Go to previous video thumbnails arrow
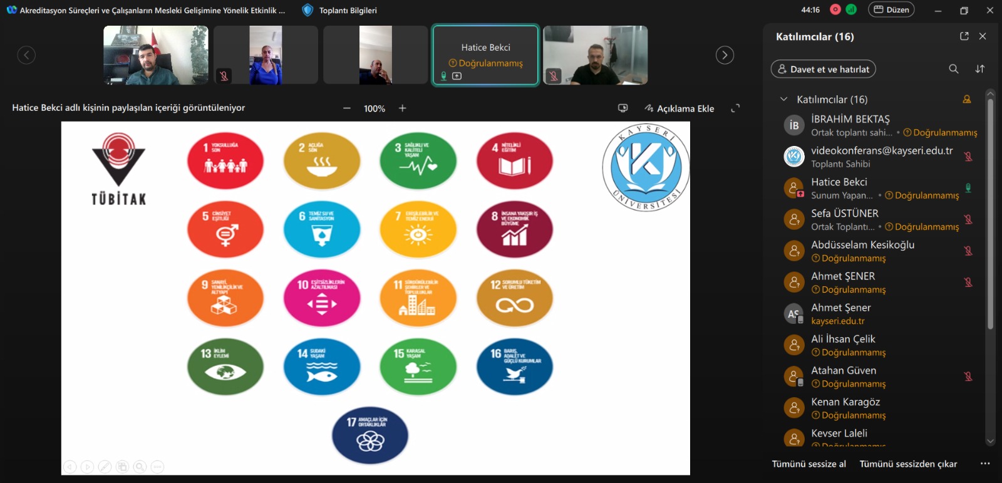Image resolution: width=1002 pixels, height=483 pixels. [x=26, y=55]
